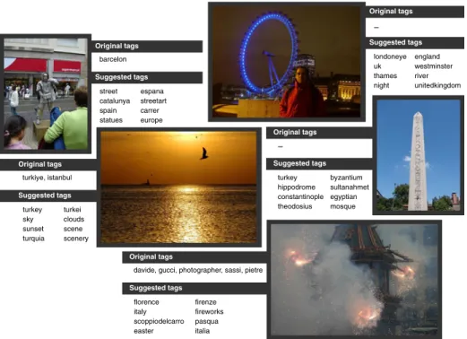
Task: Choose the 'hippodrome' tag
Action: tap(297, 187)
